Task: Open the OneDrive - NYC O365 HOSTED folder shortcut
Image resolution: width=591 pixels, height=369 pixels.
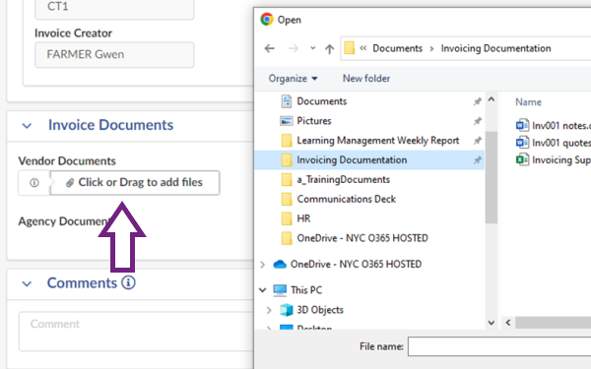Action: (362, 238)
